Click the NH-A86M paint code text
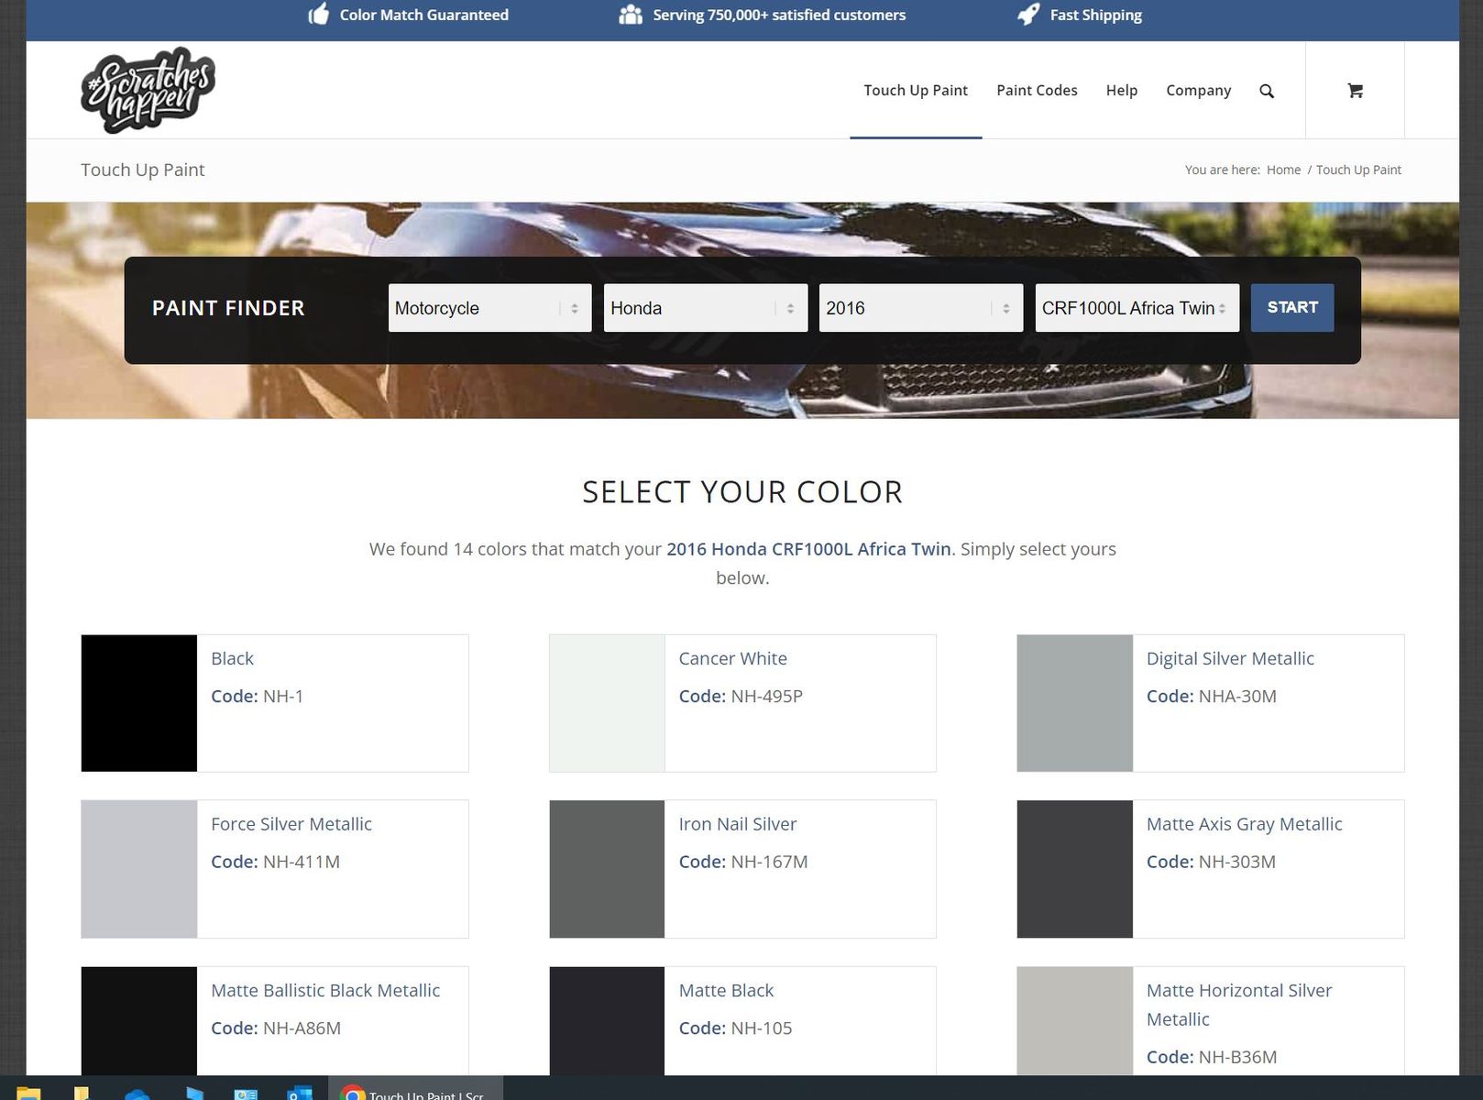This screenshot has width=1483, height=1100. 302,1028
